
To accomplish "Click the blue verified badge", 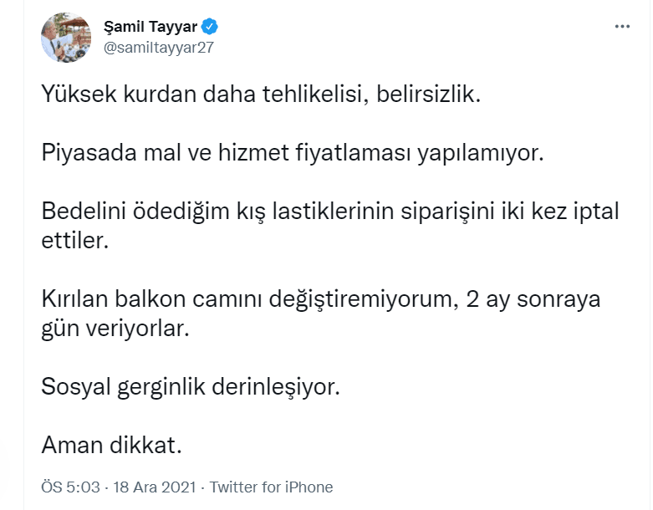I will tap(210, 27).
